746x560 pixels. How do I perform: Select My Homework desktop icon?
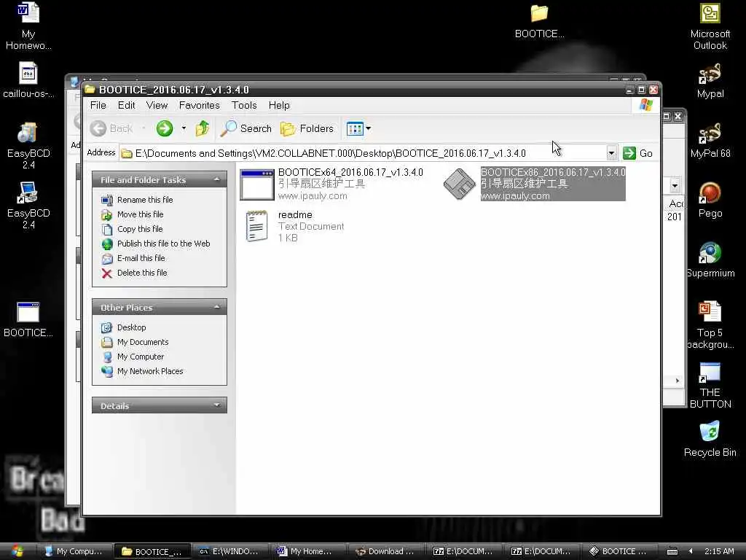[28, 13]
